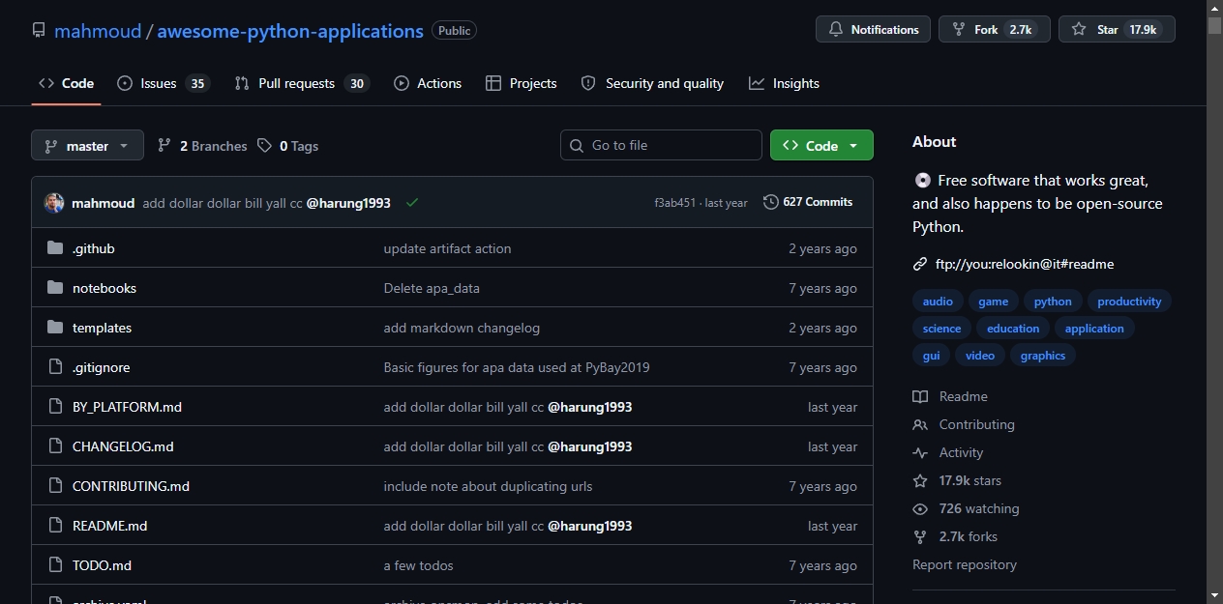Click file icon beside TODO.md
The width and height of the screenshot is (1223, 604).
tap(55, 565)
